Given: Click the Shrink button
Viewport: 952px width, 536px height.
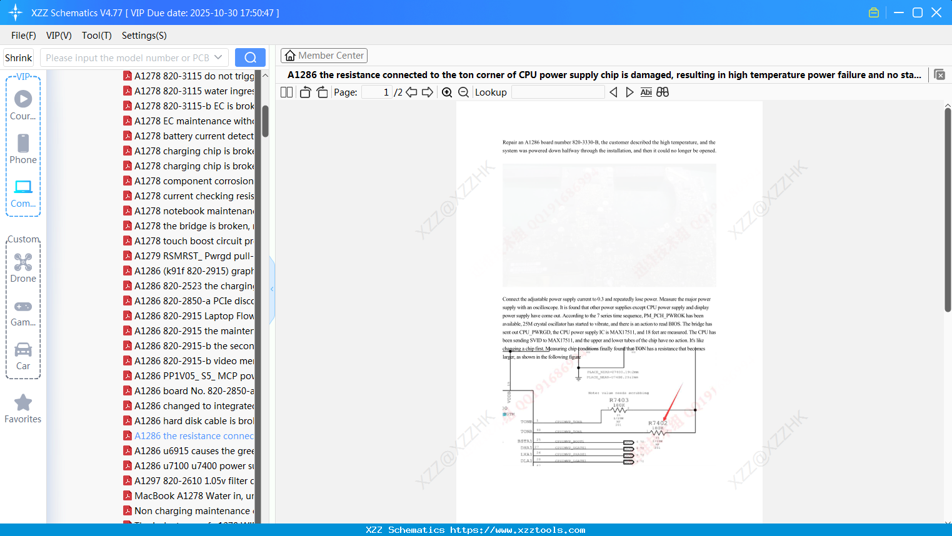Looking at the screenshot, I should coord(19,57).
